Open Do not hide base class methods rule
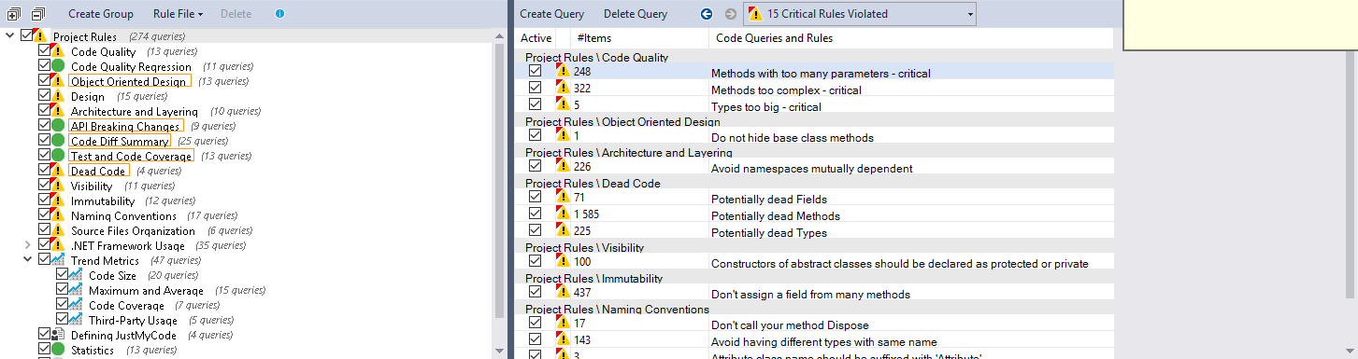 (793, 137)
